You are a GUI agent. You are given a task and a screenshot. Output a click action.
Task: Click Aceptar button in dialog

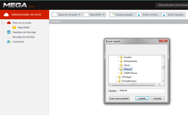142,98
